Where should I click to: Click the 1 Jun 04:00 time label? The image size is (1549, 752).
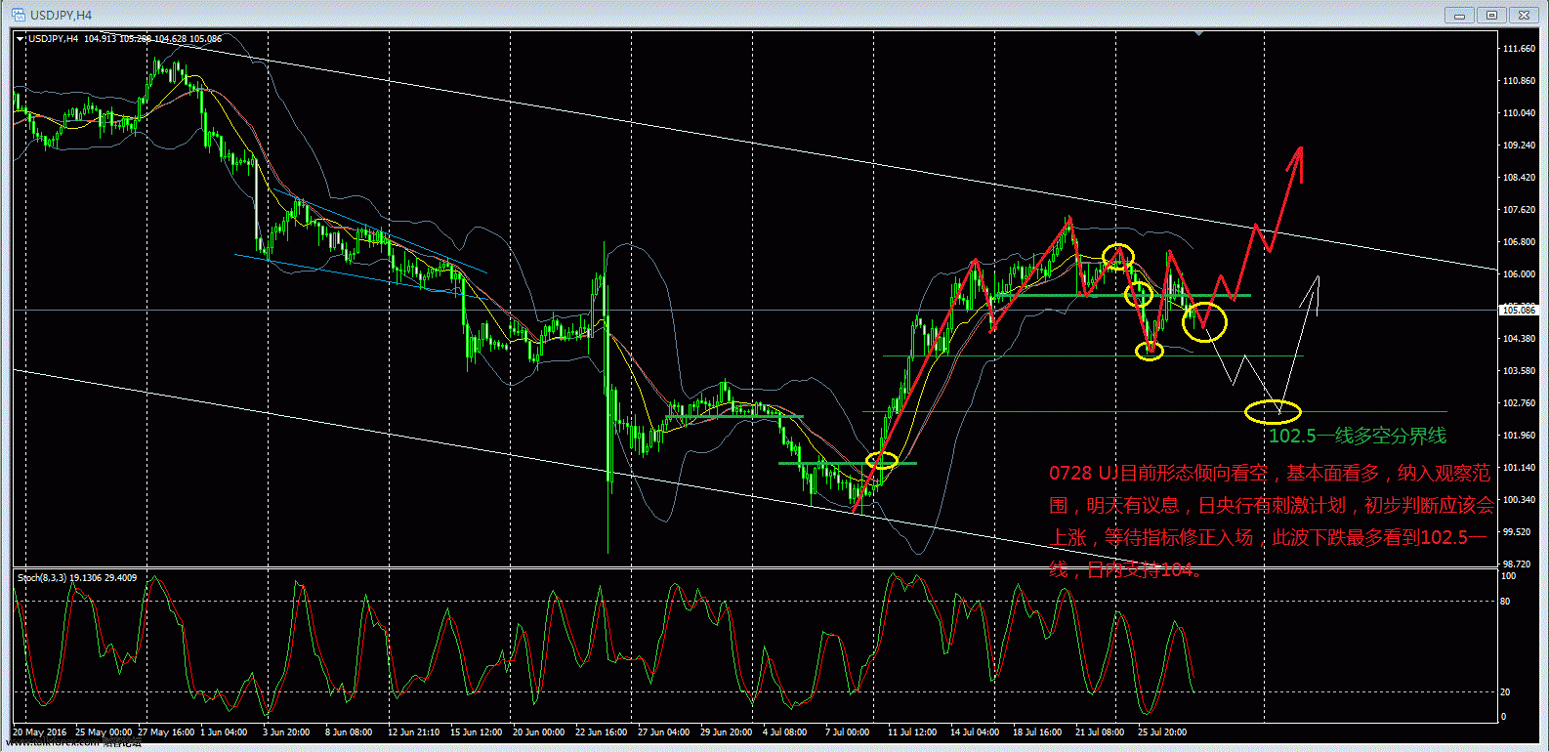[225, 731]
